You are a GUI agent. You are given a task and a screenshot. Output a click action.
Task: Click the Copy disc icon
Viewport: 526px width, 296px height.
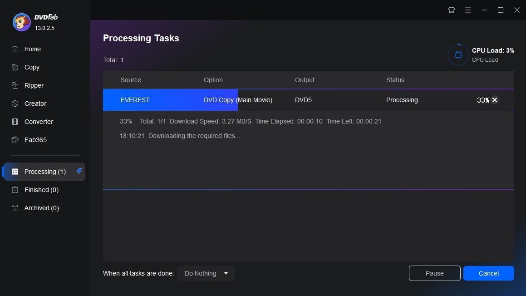(15, 67)
